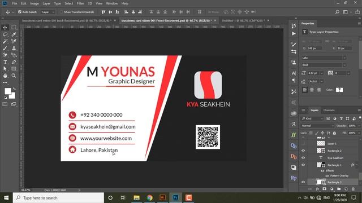The width and height of the screenshot is (362, 203).
Task: Enable Show Transform Controls checkbox
Action: point(61,12)
